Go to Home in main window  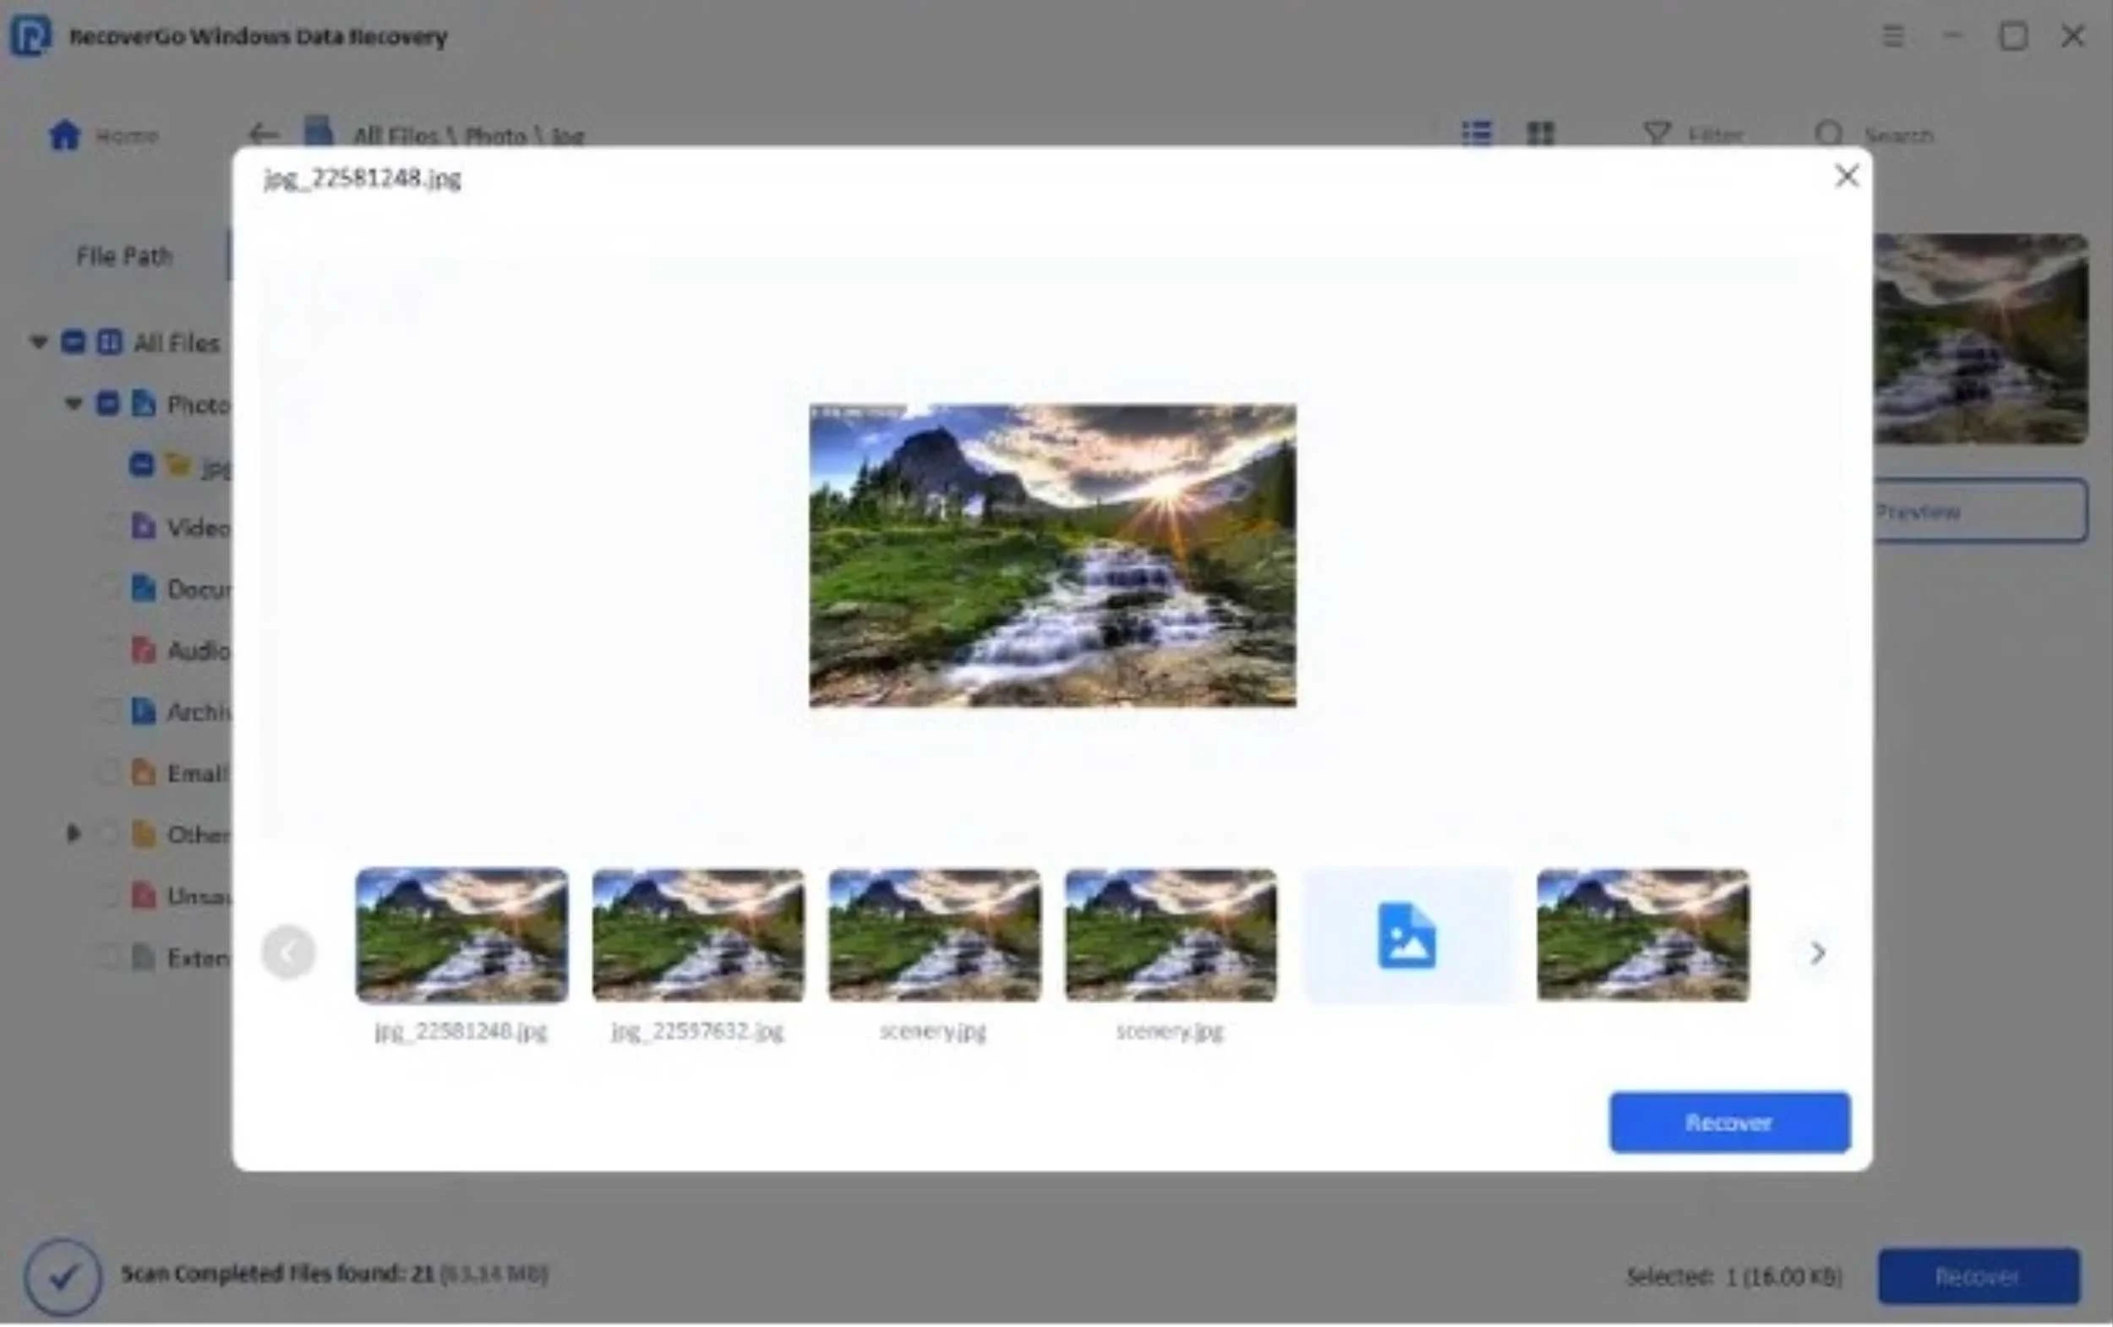tap(102, 135)
